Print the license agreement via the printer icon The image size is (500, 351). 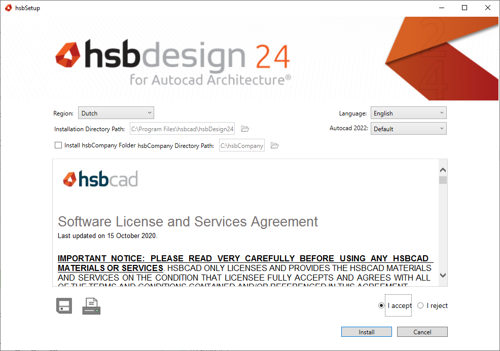click(x=91, y=306)
